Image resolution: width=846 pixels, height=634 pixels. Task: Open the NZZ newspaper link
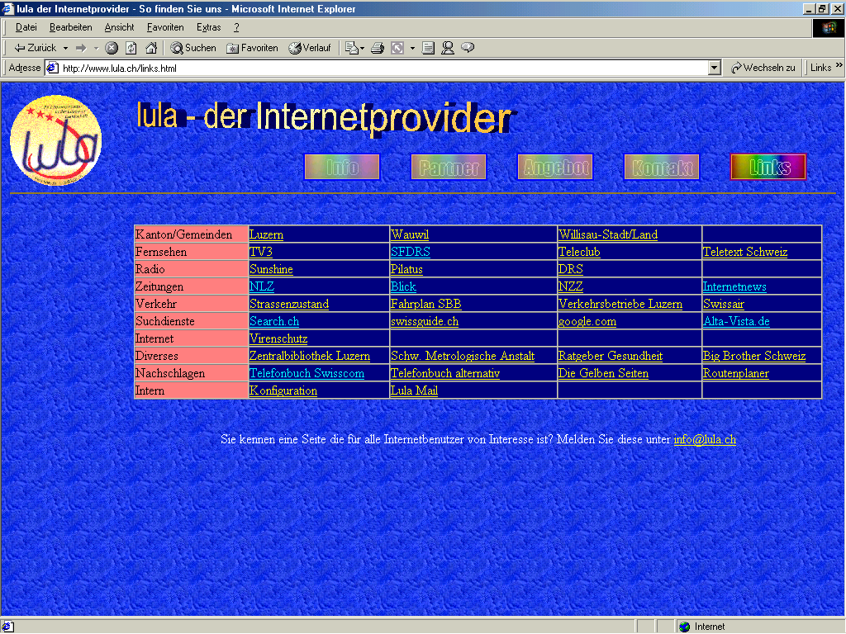tap(570, 286)
